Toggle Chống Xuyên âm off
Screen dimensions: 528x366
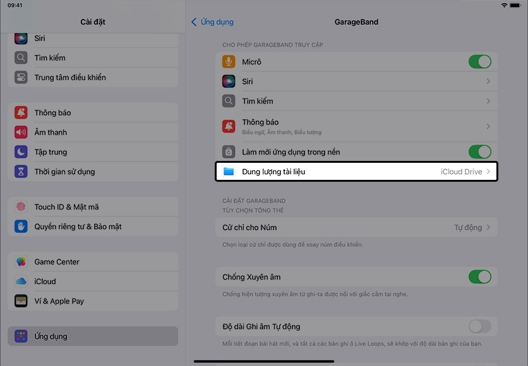(x=480, y=277)
